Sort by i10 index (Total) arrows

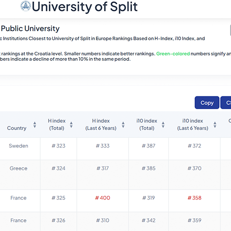[163, 125]
